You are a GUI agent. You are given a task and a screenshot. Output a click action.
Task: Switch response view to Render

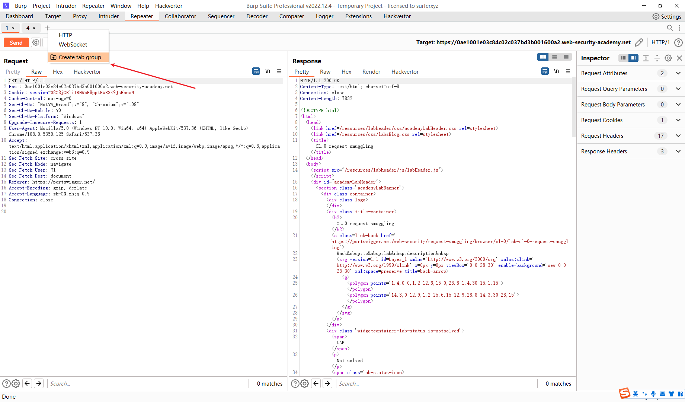(371, 72)
